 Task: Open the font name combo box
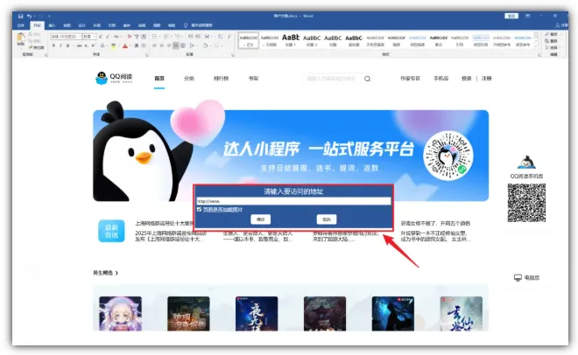click(66, 37)
